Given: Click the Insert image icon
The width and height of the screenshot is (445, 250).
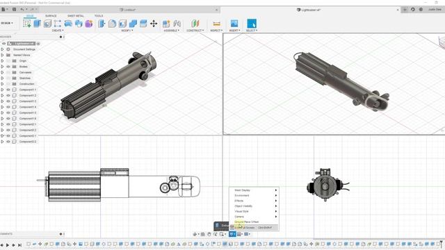Looking at the screenshot, I should (234, 24).
